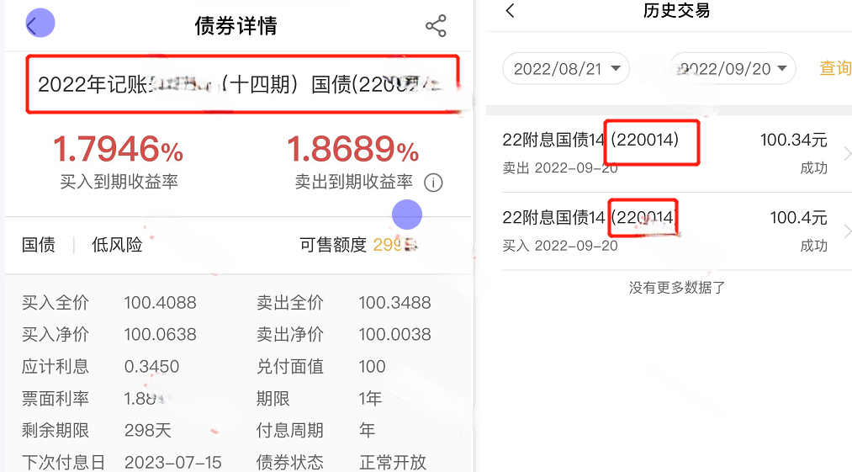
Task: Select the 国债 tag
Action: 39,245
